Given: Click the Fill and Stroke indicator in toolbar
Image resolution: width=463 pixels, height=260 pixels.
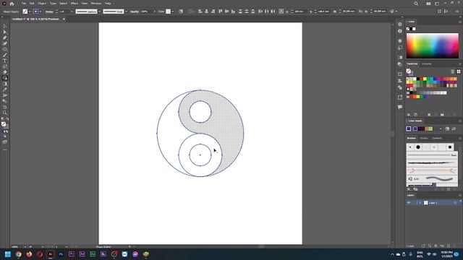Looking at the screenshot, I should [4, 125].
